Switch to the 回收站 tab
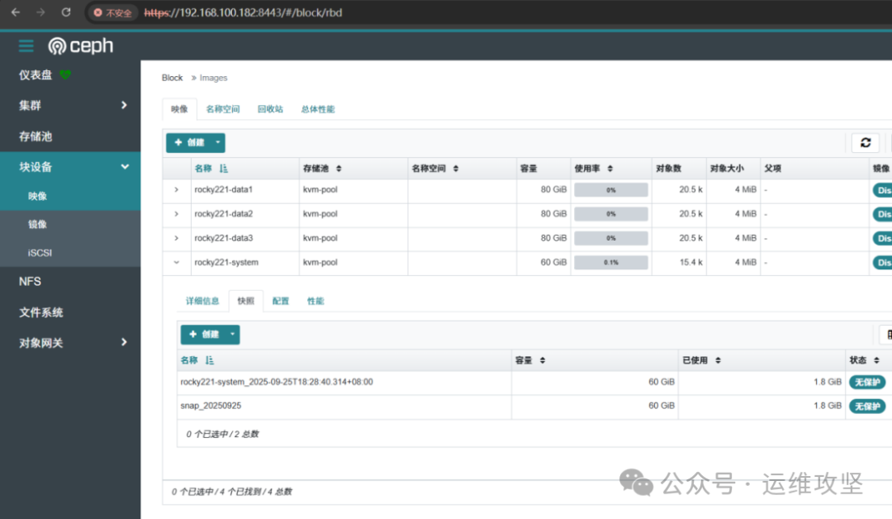This screenshot has width=892, height=519. coord(270,109)
